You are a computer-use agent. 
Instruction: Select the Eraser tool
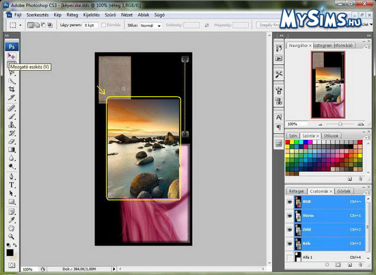coord(12,141)
